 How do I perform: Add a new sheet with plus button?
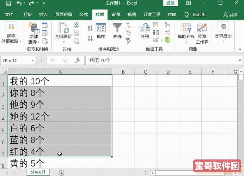coord(61,173)
